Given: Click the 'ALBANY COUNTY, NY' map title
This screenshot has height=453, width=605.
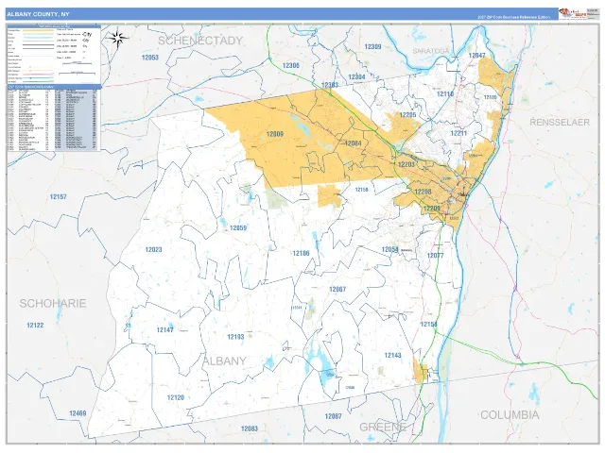Looking at the screenshot, I should pos(38,14).
